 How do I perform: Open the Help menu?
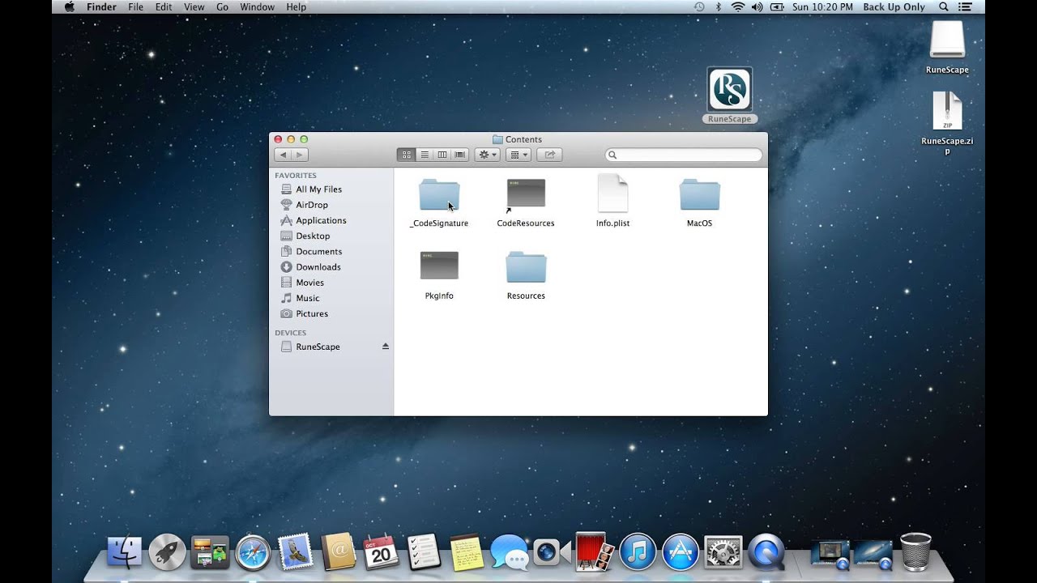tap(297, 6)
